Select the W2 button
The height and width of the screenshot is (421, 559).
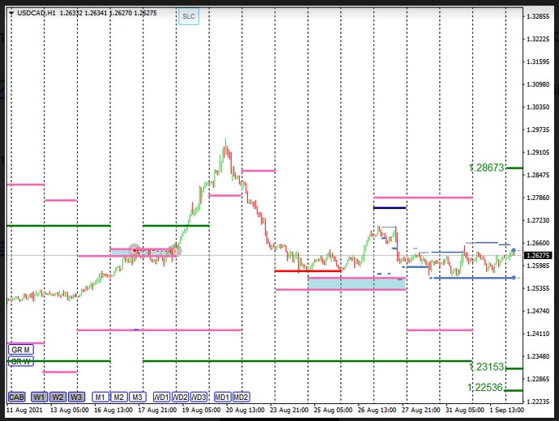[x=58, y=398]
